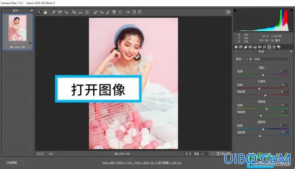Switch to the Lens Corrections panel tab
The image size is (295, 169).
click(260, 47)
